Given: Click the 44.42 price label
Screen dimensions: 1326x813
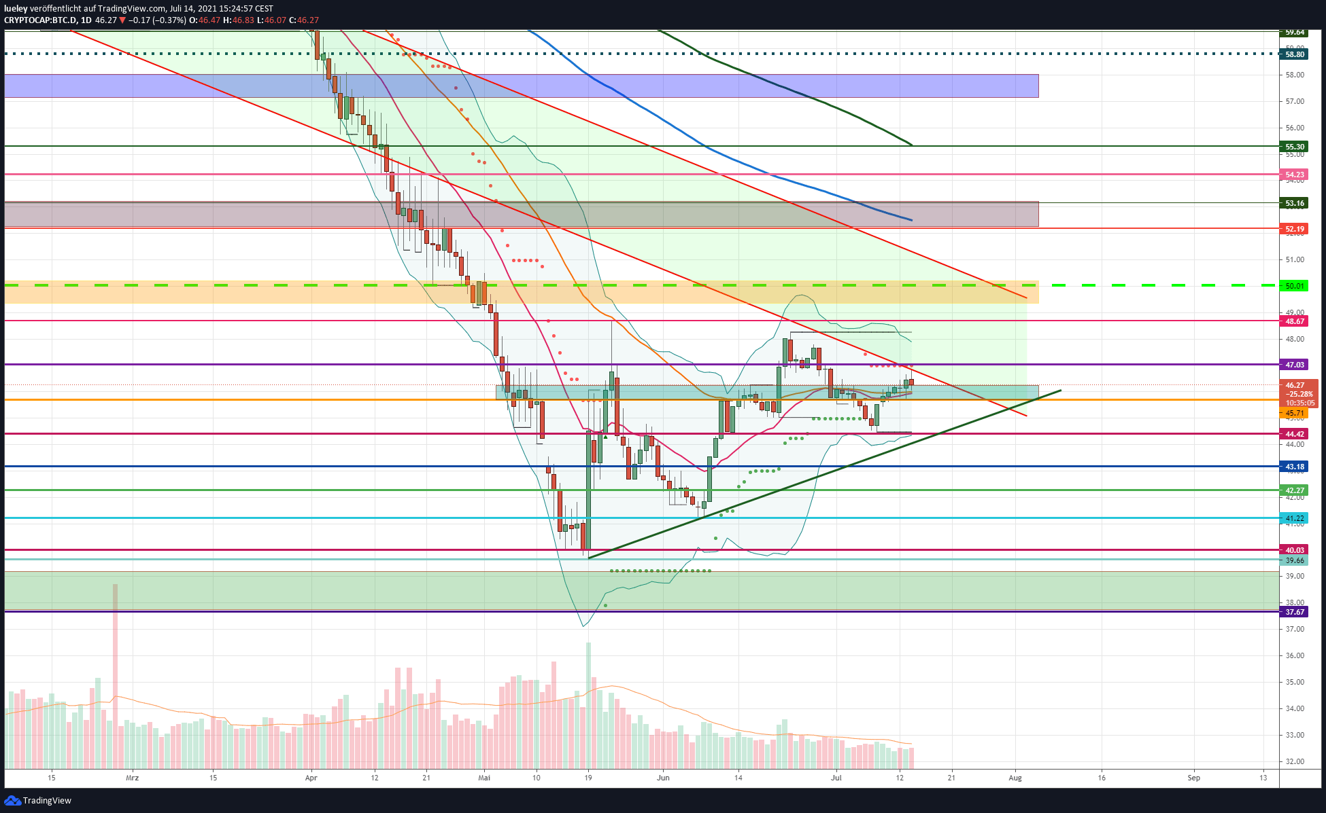Looking at the screenshot, I should [x=1295, y=434].
